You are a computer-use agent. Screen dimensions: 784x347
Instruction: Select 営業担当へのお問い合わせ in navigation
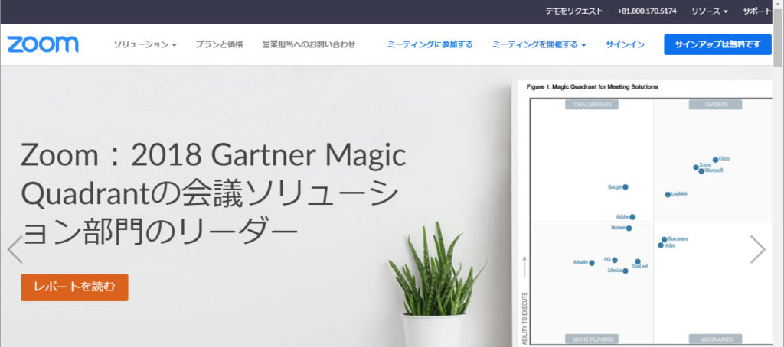tap(309, 44)
